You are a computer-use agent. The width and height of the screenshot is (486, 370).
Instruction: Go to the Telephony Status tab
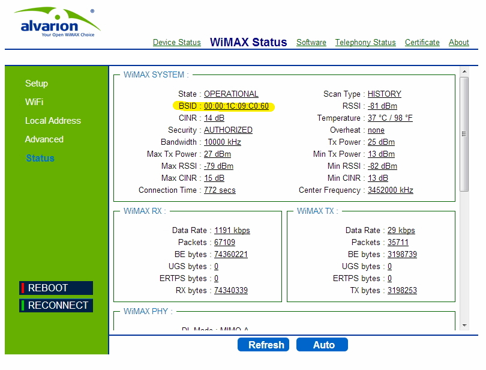(365, 42)
